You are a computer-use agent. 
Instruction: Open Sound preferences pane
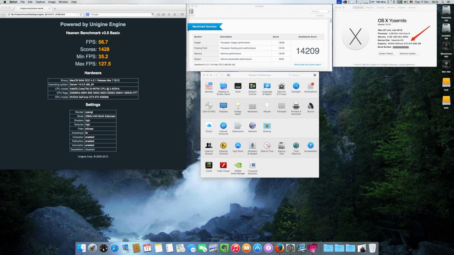[311, 107]
